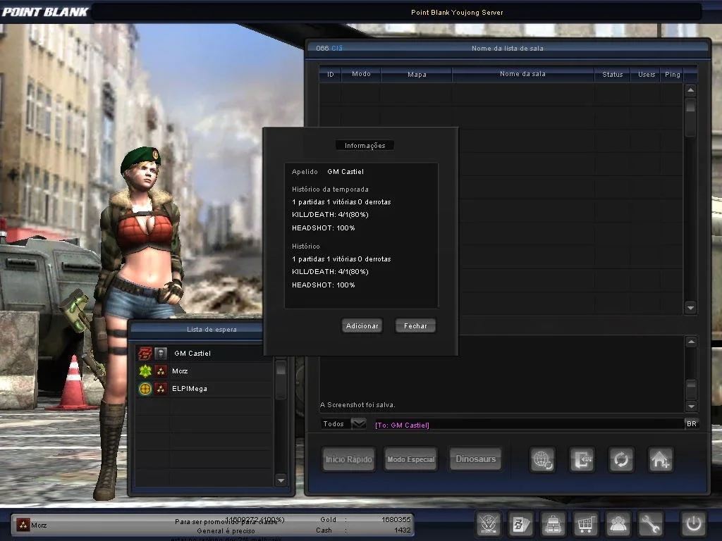Sort room list by Modo column
722x541 pixels.
(x=361, y=74)
